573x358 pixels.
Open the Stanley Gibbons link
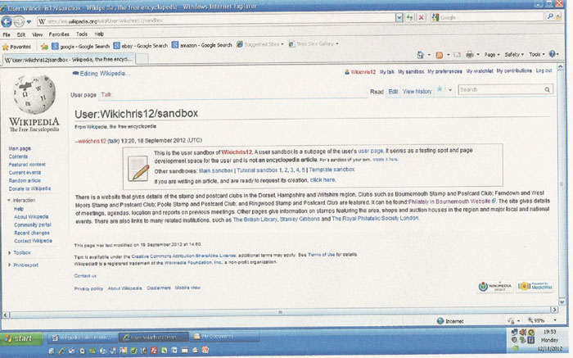click(x=300, y=219)
